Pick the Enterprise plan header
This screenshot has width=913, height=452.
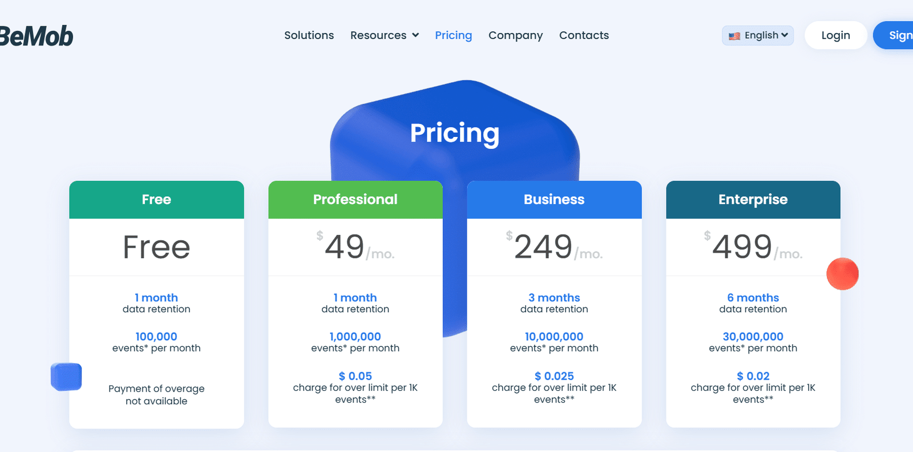[x=753, y=200]
